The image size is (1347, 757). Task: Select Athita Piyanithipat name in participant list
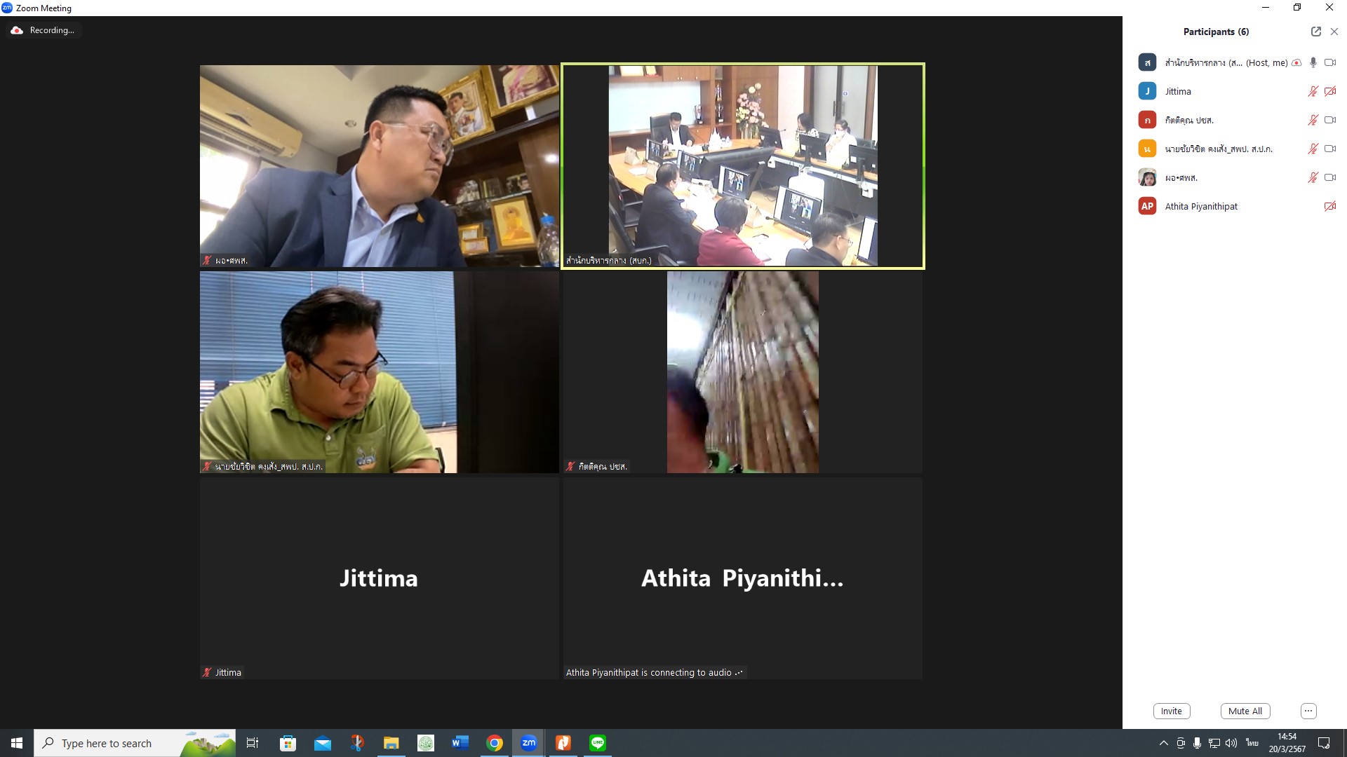1201,206
